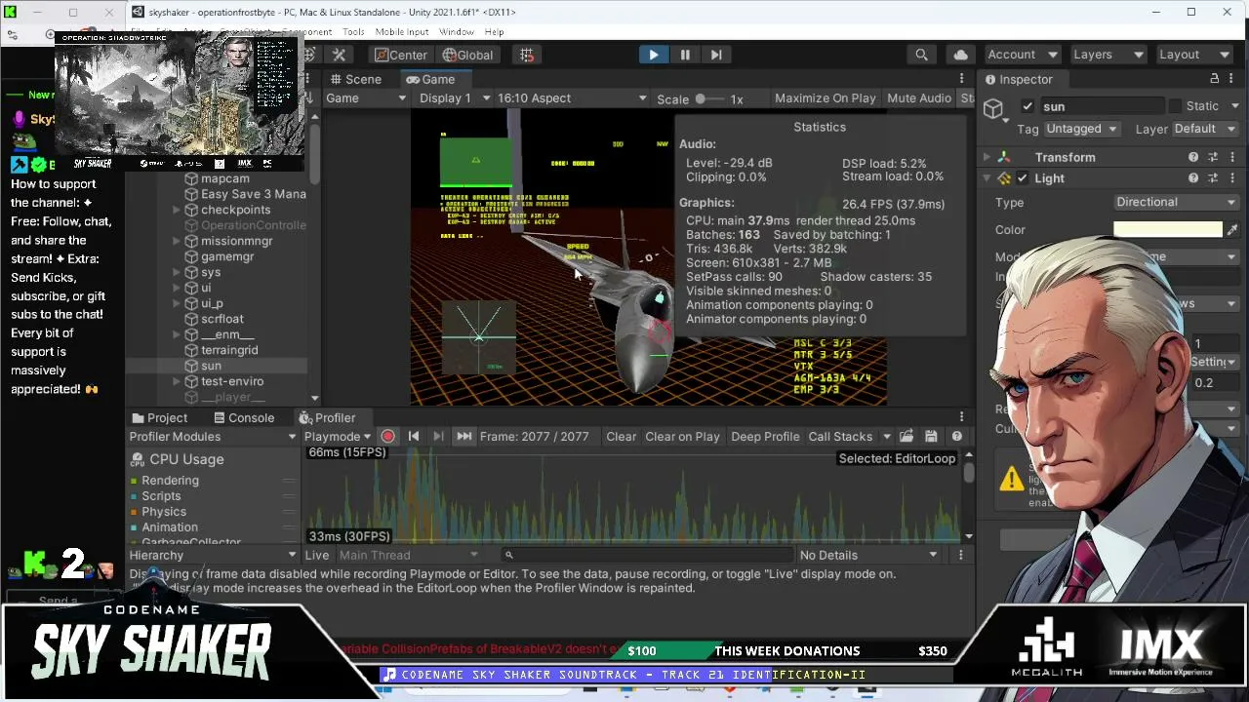Jump to the current Profiler frame
The image size is (1249, 702).
coord(463,437)
